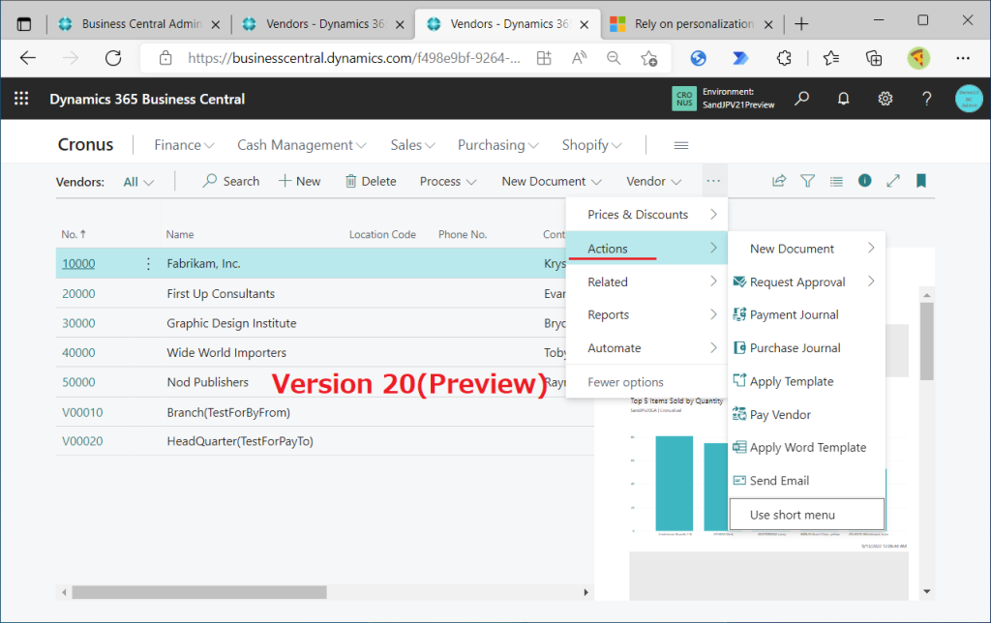Viewport: 991px width, 623px height.
Task: Switch list layout view icon
Action: [x=836, y=181]
